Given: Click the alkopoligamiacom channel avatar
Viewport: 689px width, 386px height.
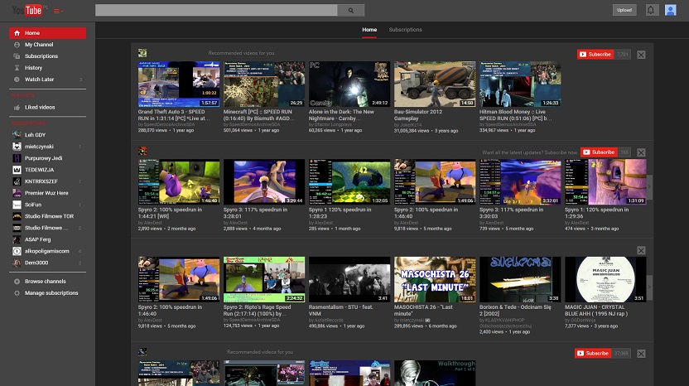Looking at the screenshot, I should [17, 251].
